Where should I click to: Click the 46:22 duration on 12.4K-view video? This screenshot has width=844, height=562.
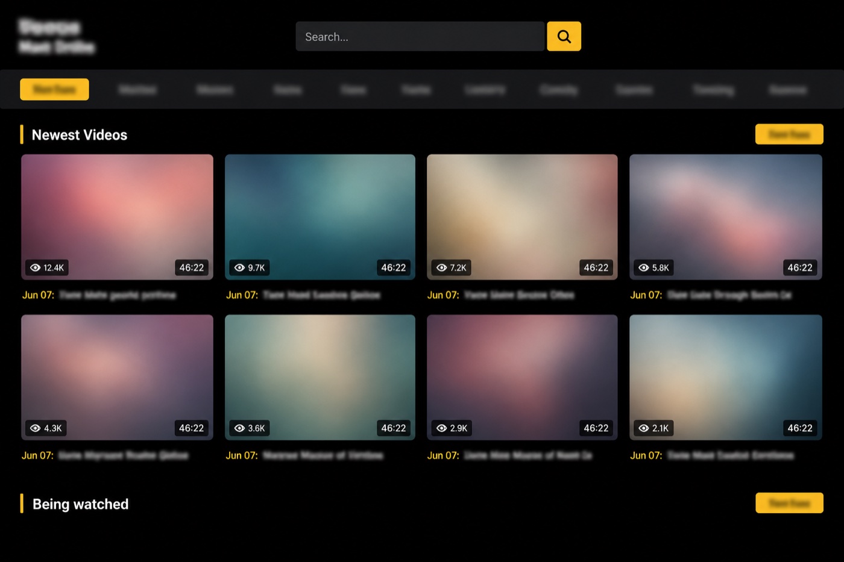[x=192, y=267]
